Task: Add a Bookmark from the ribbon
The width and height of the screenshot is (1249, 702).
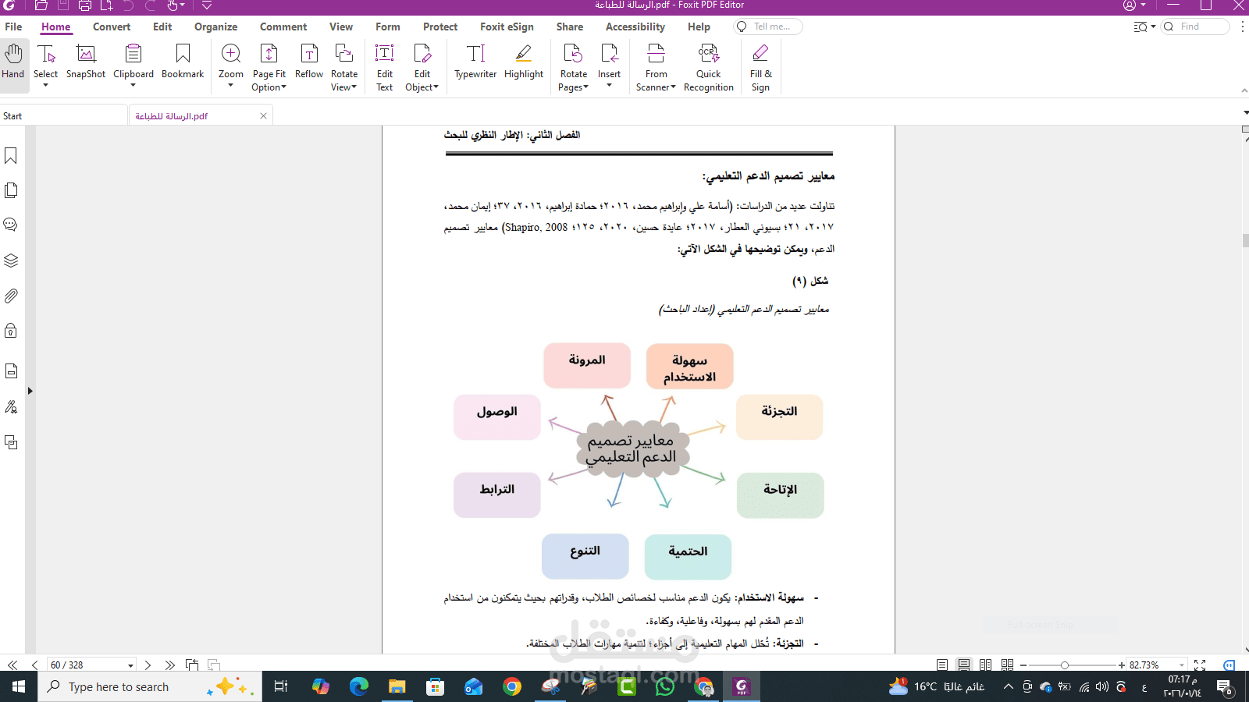Action: [x=183, y=62]
